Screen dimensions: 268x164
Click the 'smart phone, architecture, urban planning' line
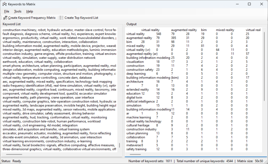click(x=59, y=66)
